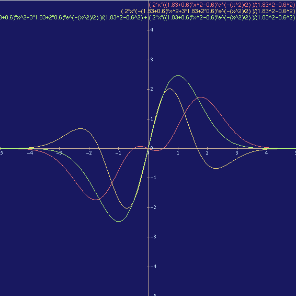Click the green sum formula label
The height and width of the screenshot is (296, 296).
click(147, 18)
